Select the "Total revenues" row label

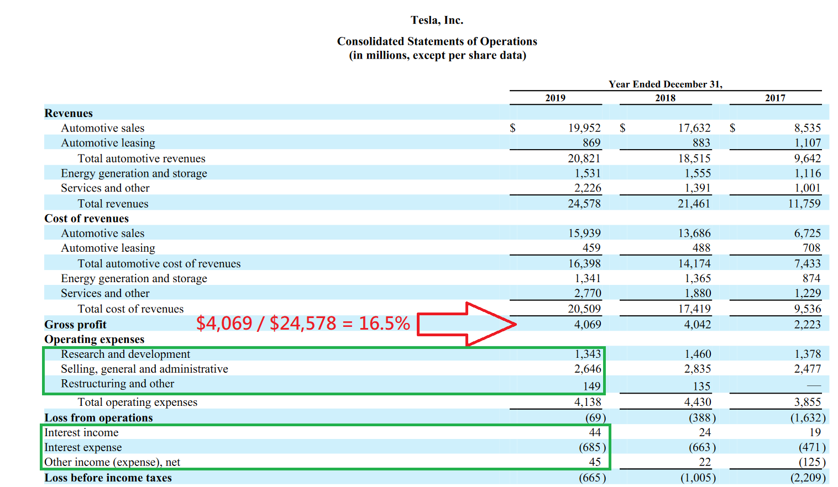[x=113, y=204]
